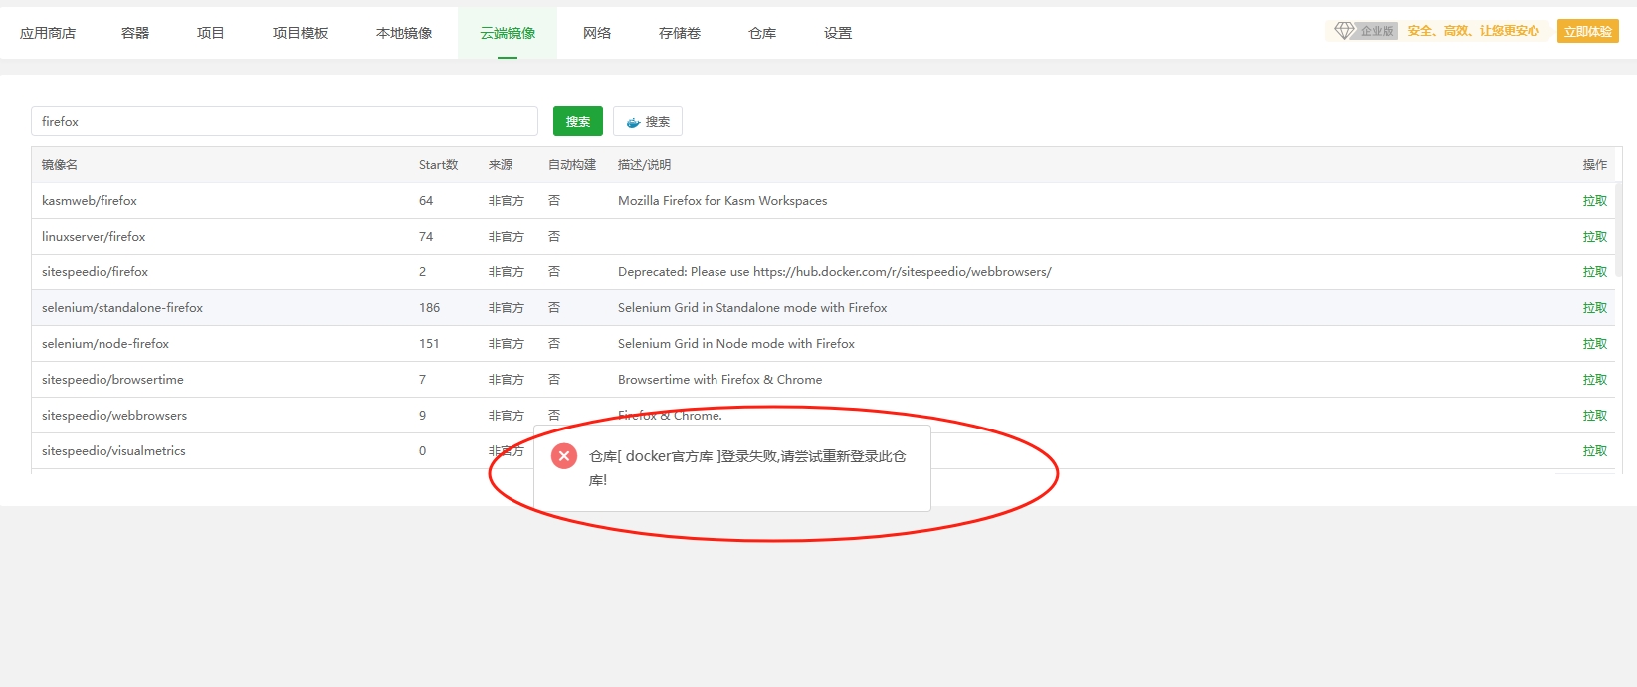Click the sitespeedio/browsertime image name

[112, 380]
